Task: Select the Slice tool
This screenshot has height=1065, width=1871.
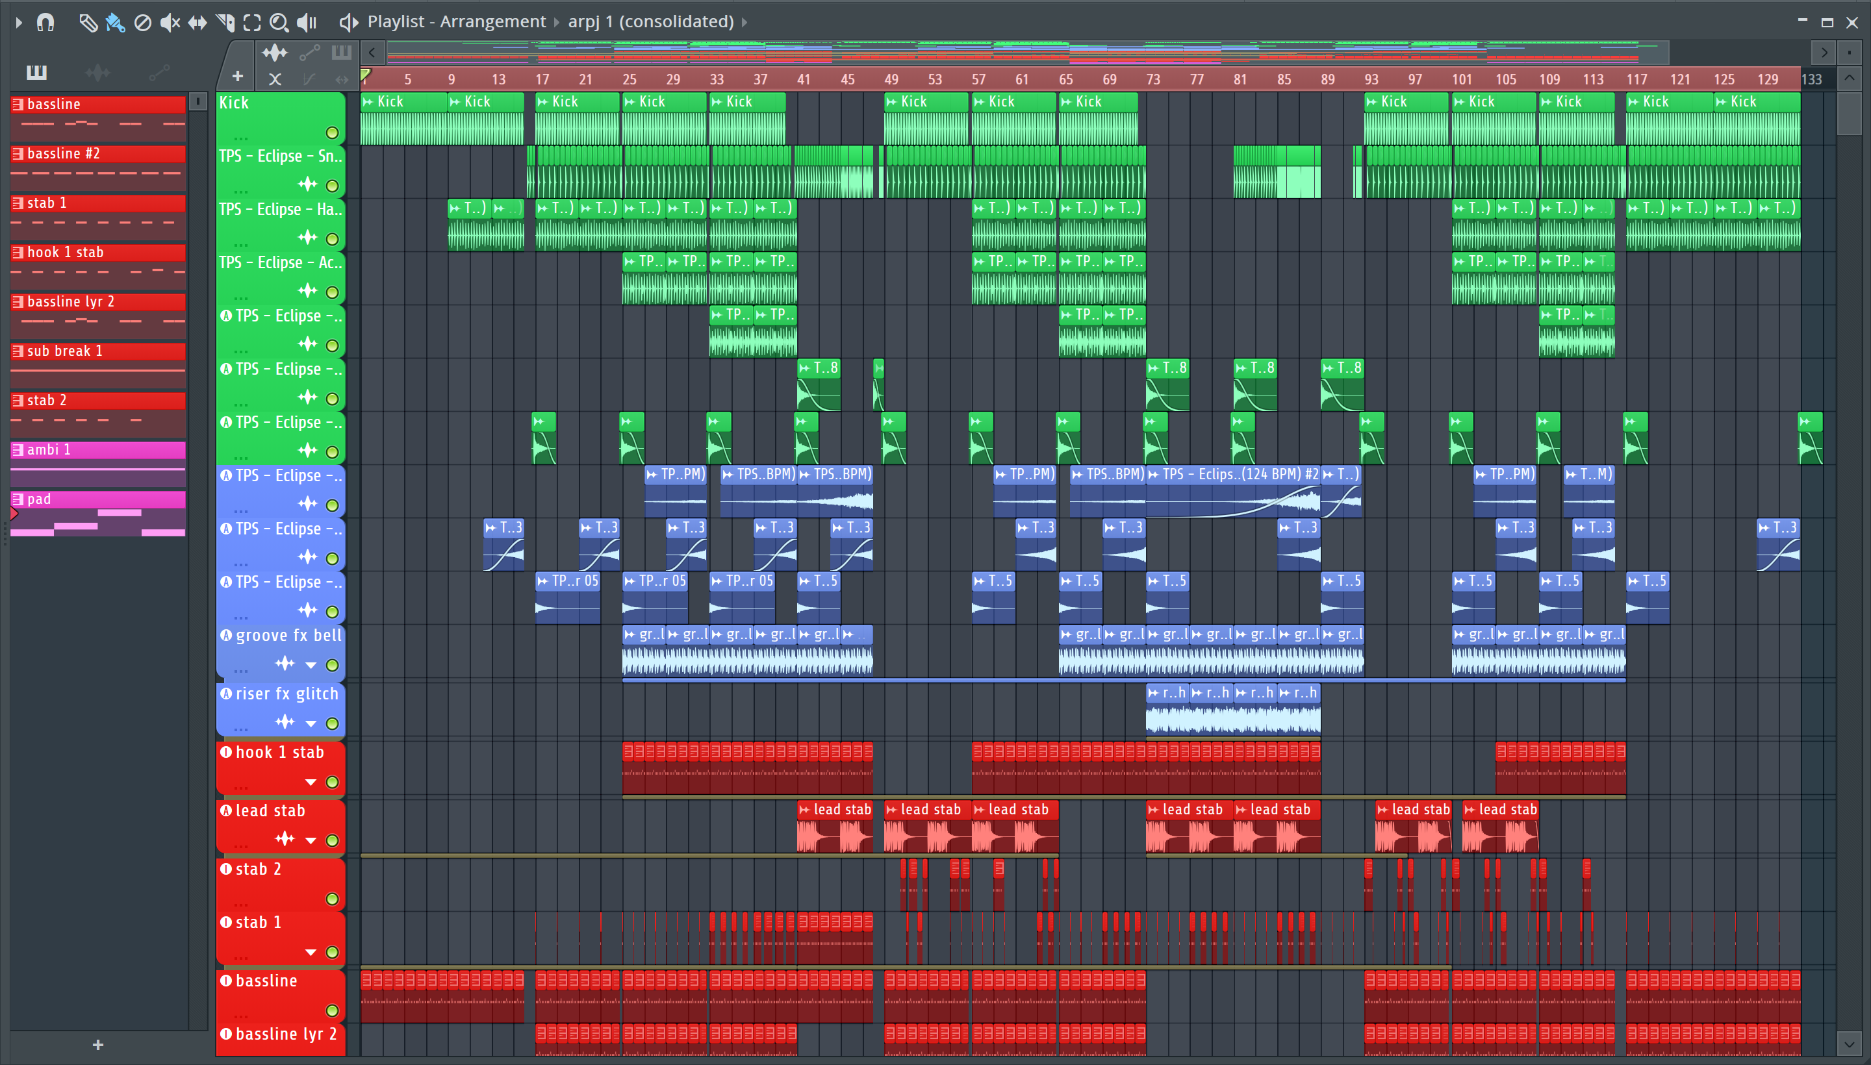Action: [x=225, y=23]
